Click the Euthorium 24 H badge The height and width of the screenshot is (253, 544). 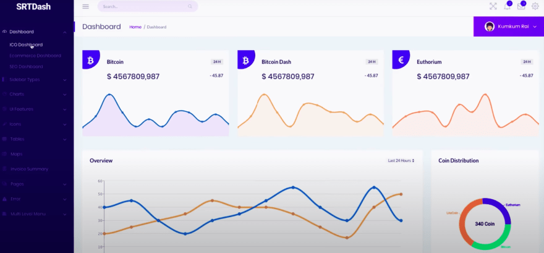coord(527,62)
